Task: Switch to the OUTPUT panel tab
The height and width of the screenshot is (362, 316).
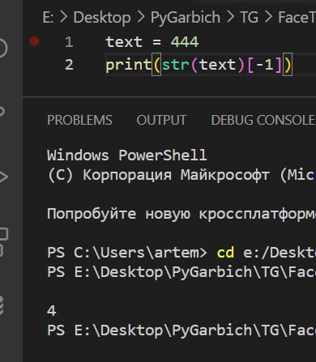Action: point(161,120)
